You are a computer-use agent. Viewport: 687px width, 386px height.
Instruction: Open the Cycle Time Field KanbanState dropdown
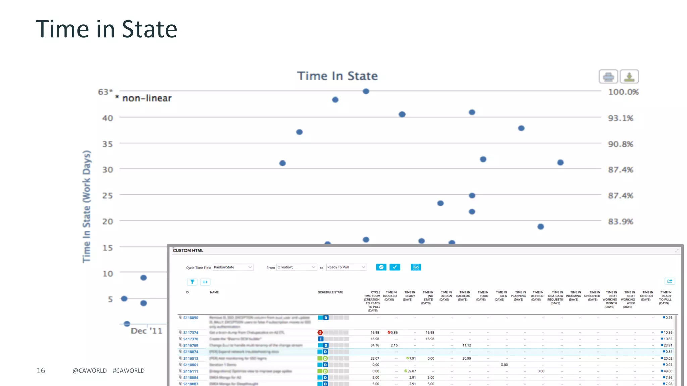[233, 267]
